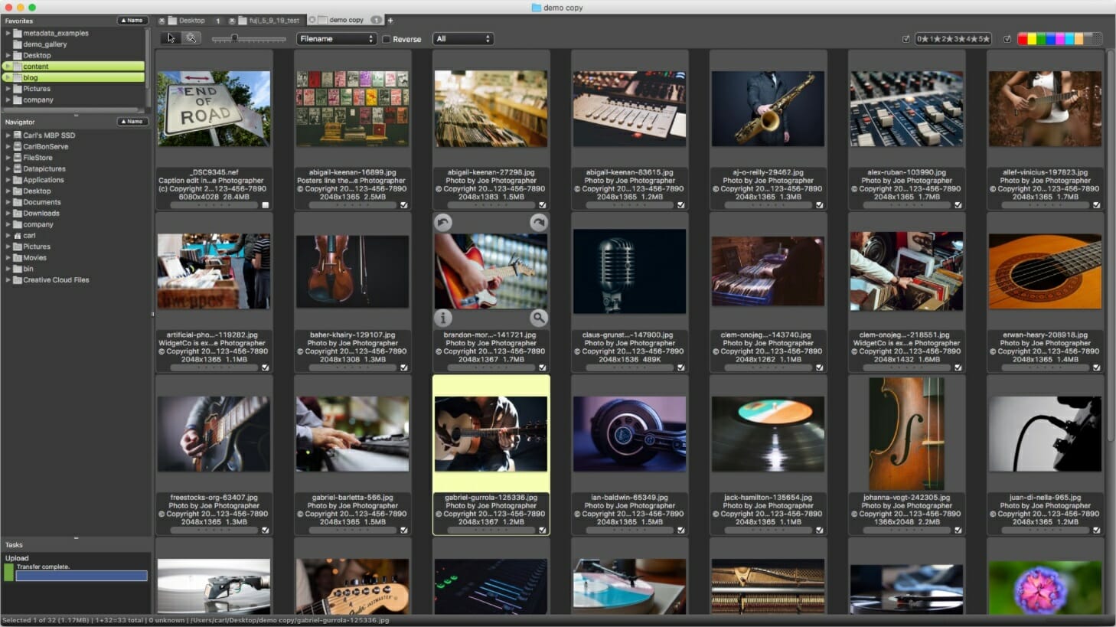Close the fuji_5_9_19_test tab
The height and width of the screenshot is (627, 1116).
click(x=231, y=21)
